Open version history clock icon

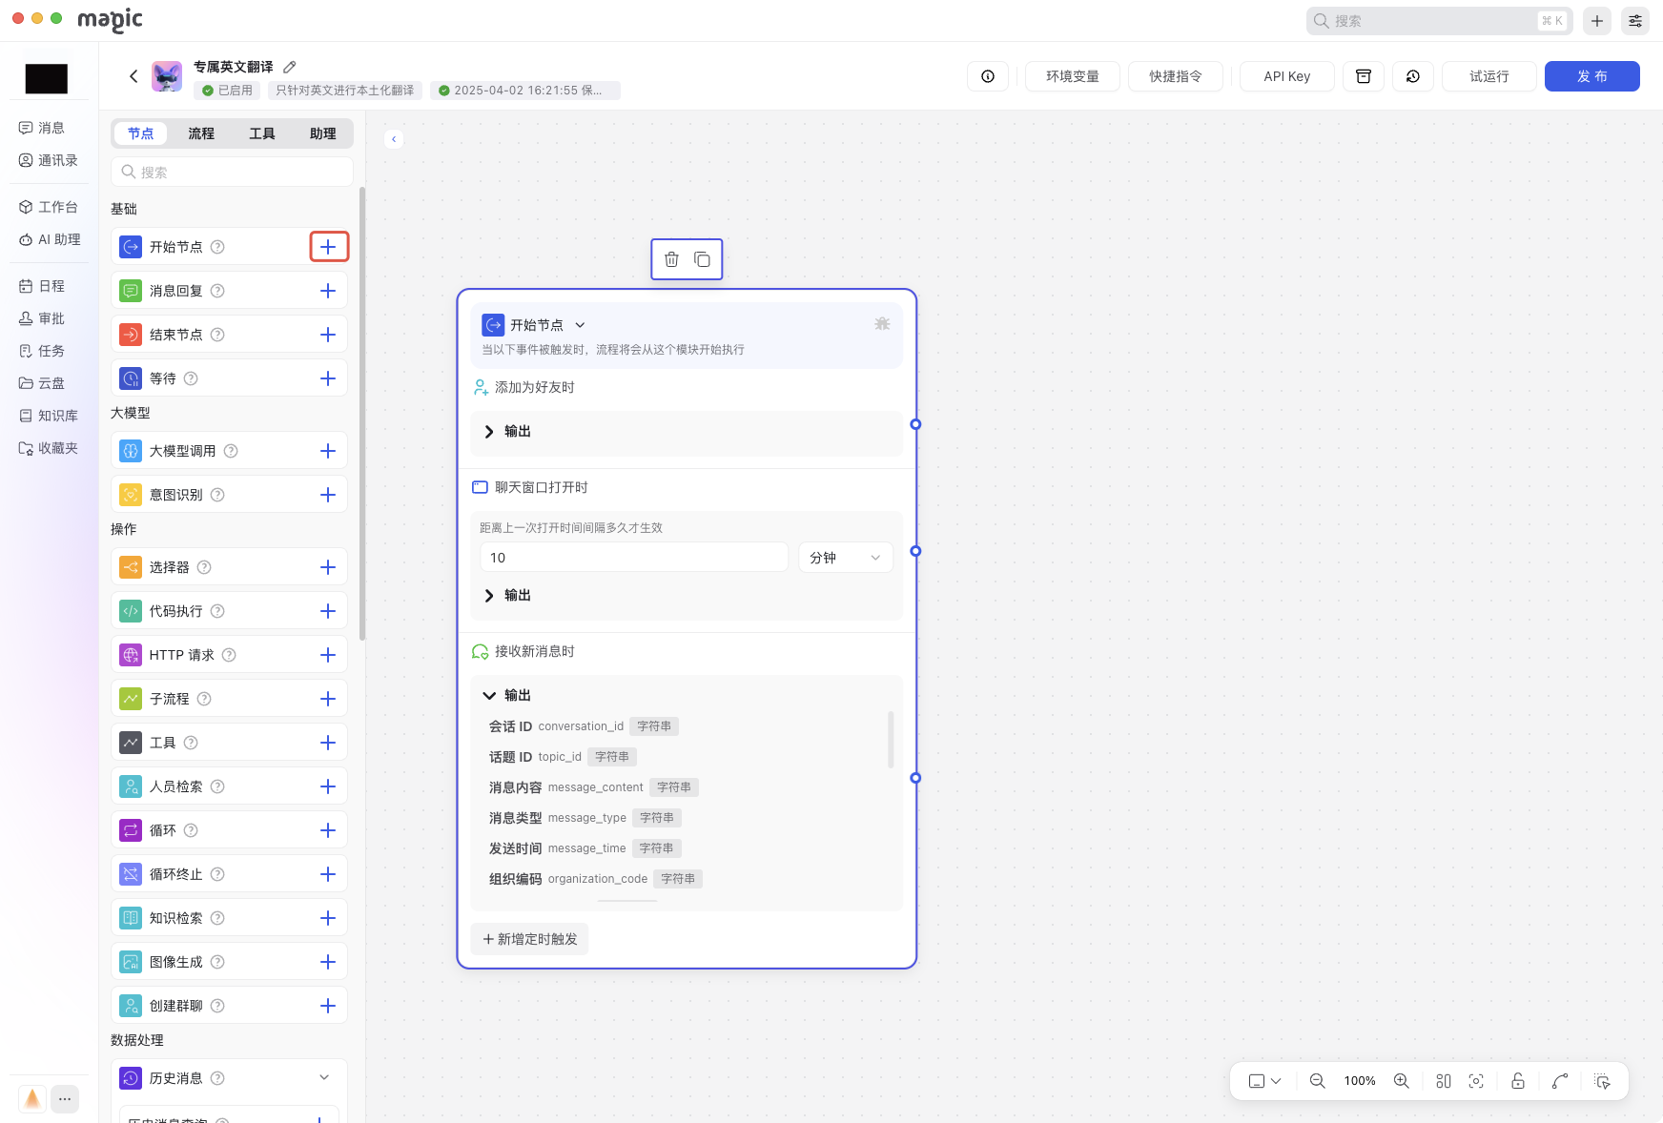pyautogui.click(x=1413, y=76)
